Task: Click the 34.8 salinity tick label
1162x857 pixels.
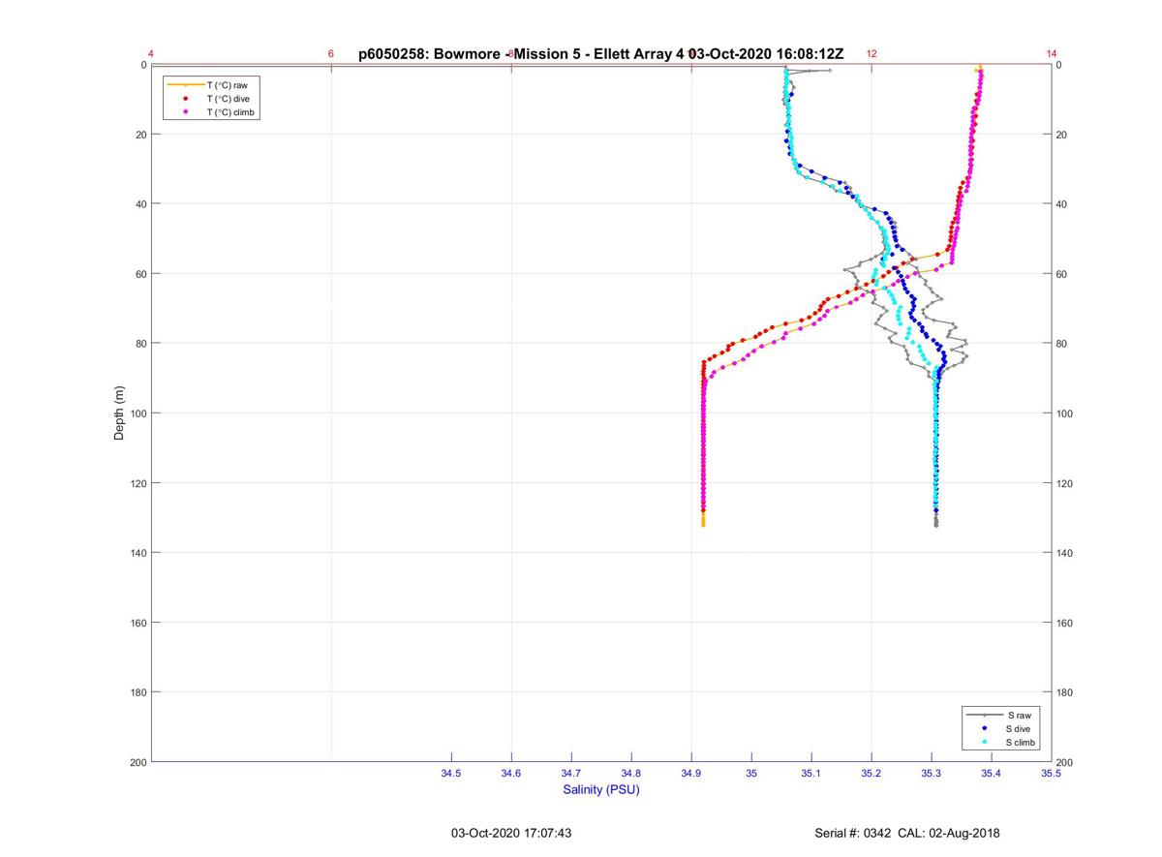Action: [631, 774]
